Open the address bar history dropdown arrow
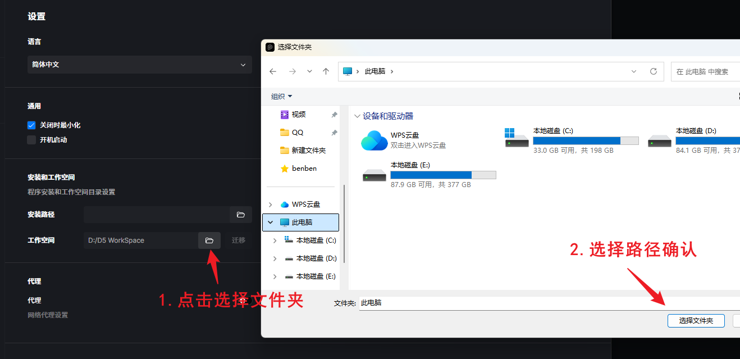The height and width of the screenshot is (359, 740). [x=634, y=71]
